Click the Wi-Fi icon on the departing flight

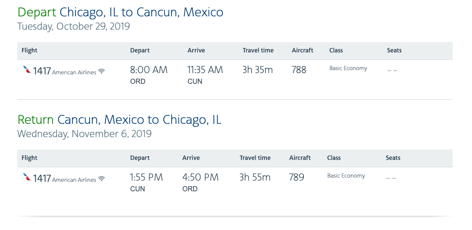(102, 71)
